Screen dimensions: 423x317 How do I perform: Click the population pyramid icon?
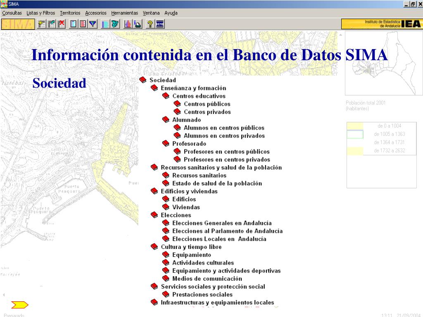[x=128, y=24]
